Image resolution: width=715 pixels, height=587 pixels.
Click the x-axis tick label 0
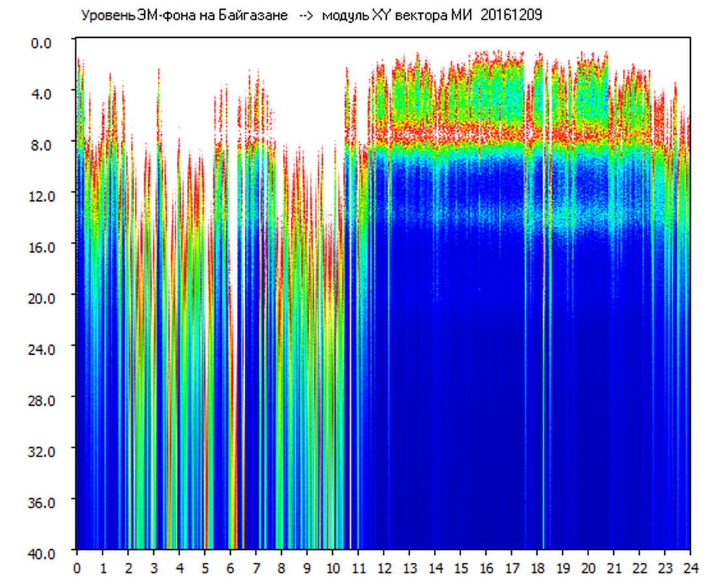tap(77, 568)
